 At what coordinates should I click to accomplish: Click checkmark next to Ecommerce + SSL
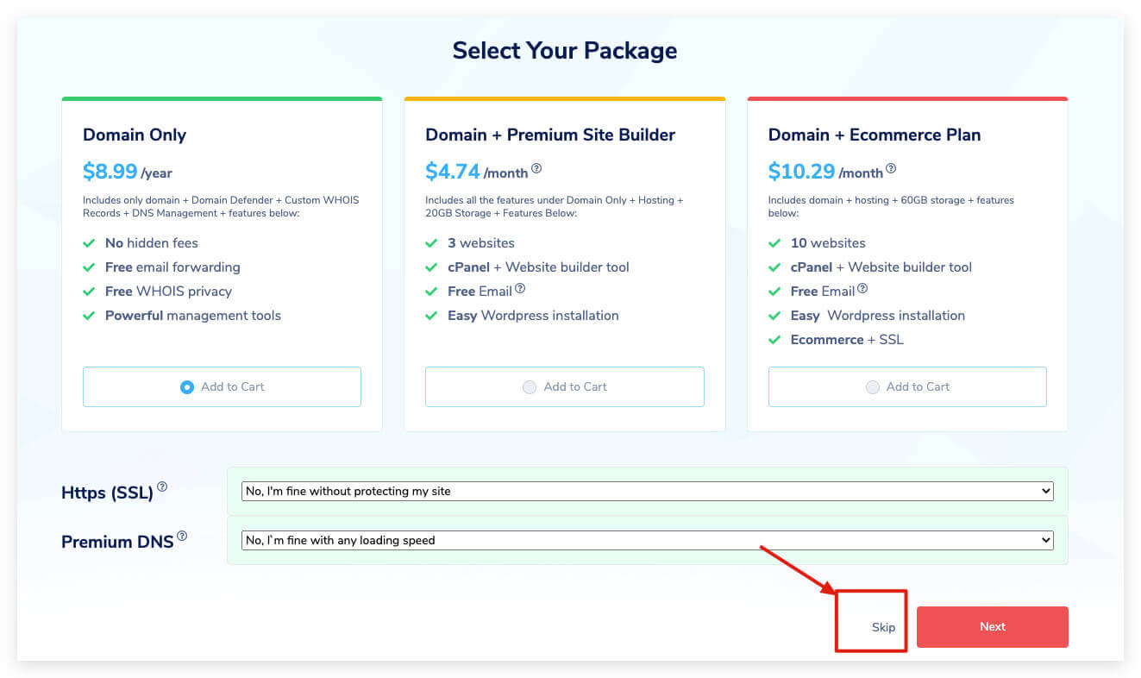tap(774, 340)
